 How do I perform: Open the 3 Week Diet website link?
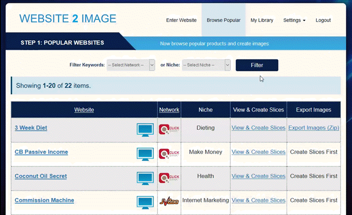tap(31, 128)
